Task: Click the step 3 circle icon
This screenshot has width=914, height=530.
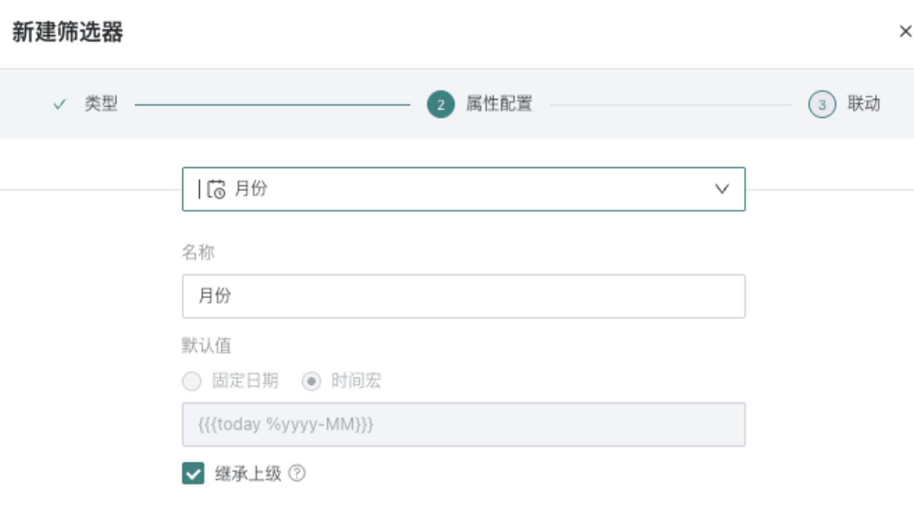Action: (x=821, y=104)
